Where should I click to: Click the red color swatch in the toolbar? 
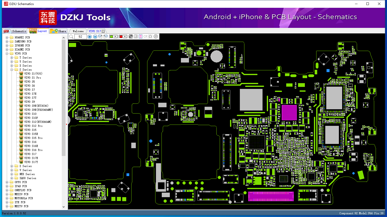121,37
